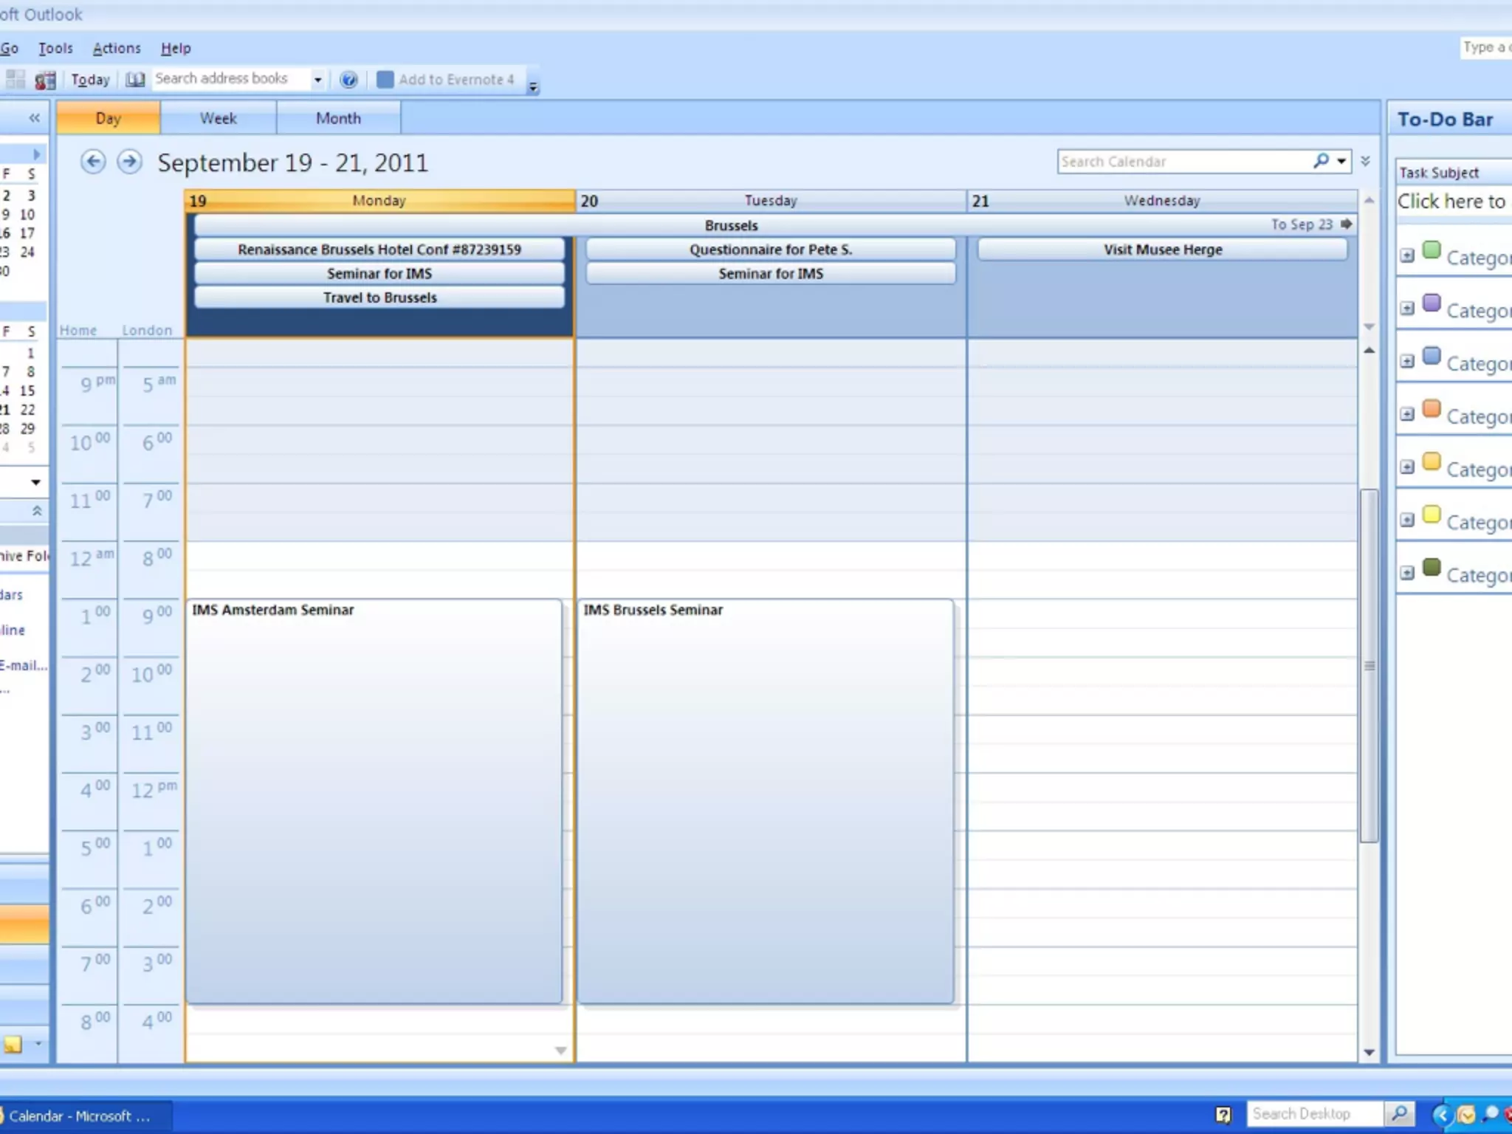The height and width of the screenshot is (1134, 1512).
Task: Expand the green category group
Action: pos(1407,255)
